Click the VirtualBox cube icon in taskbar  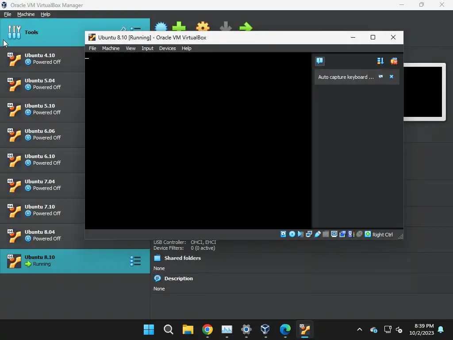point(265,329)
